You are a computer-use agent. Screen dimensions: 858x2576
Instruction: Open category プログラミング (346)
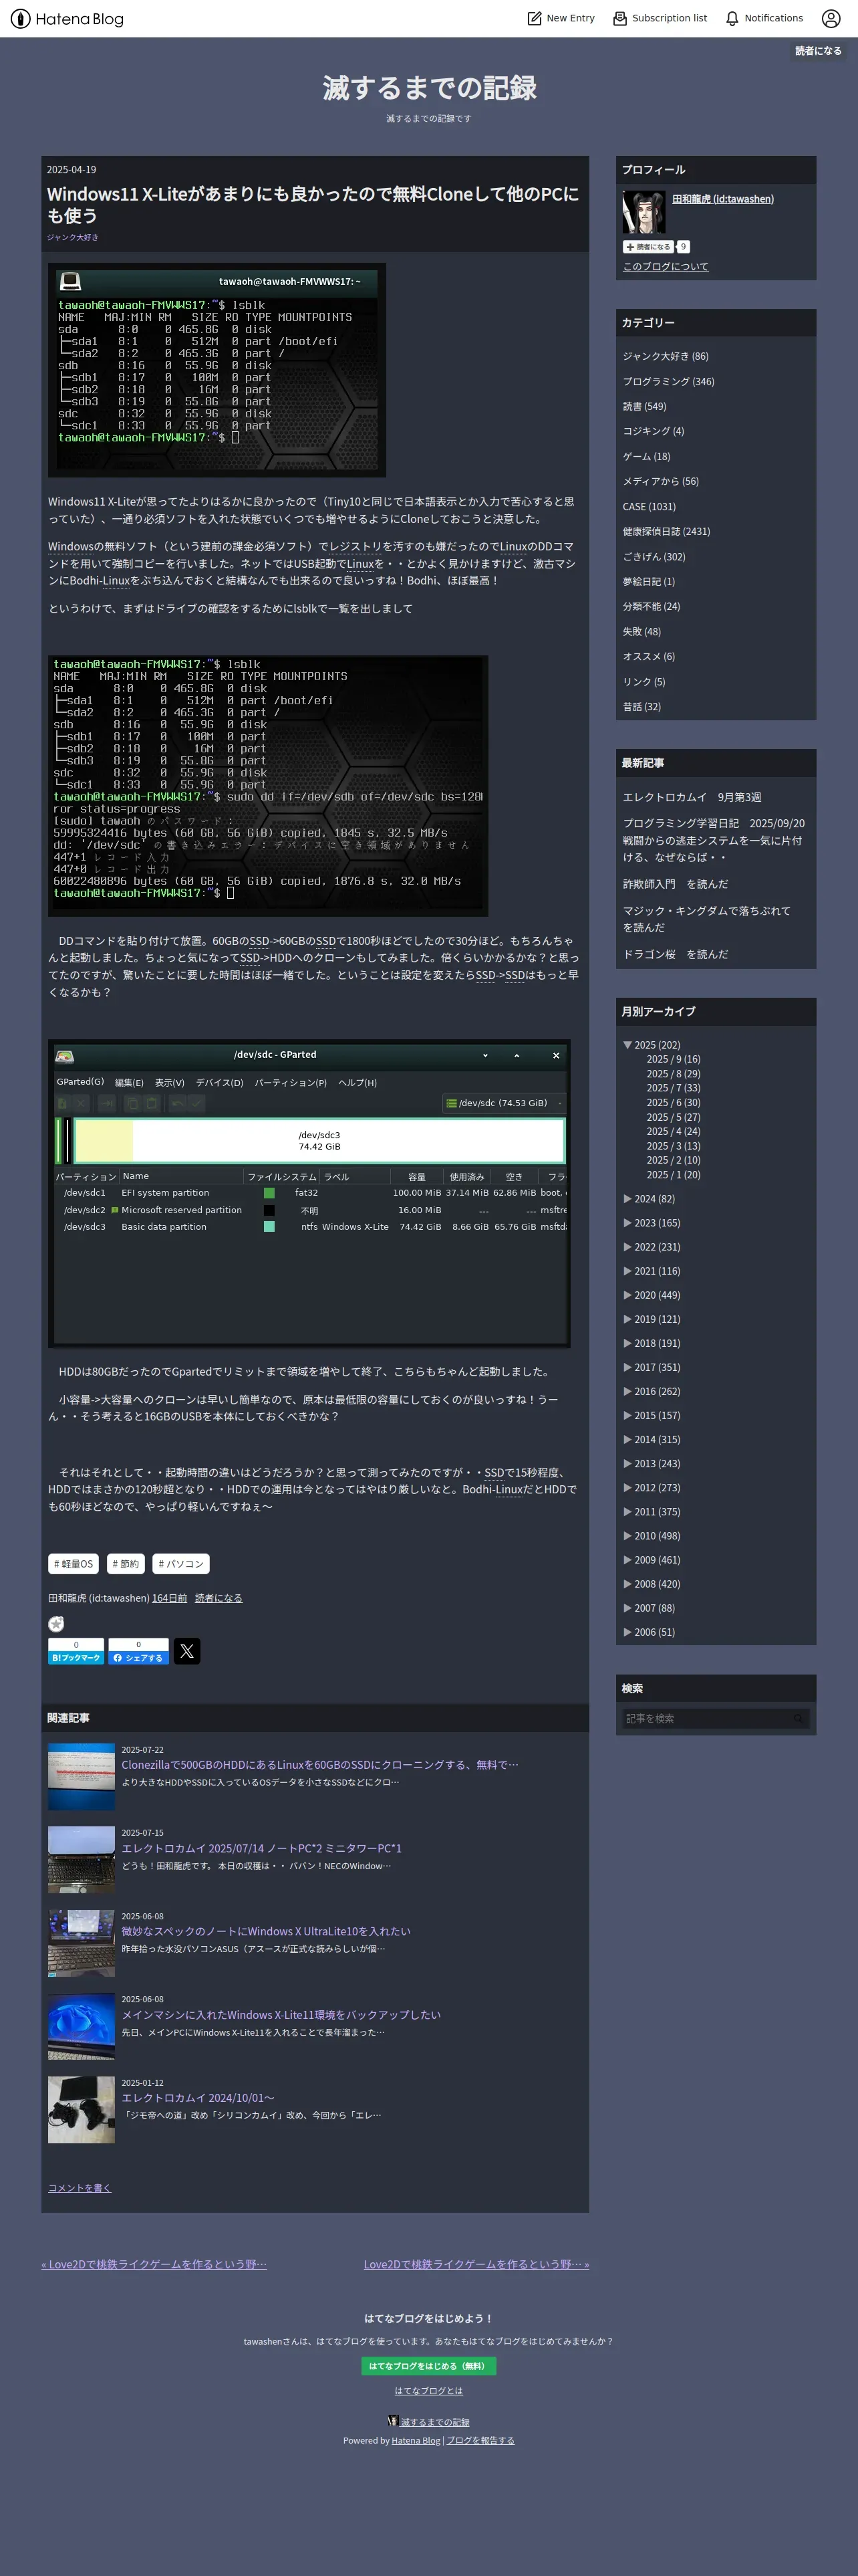[x=668, y=381]
